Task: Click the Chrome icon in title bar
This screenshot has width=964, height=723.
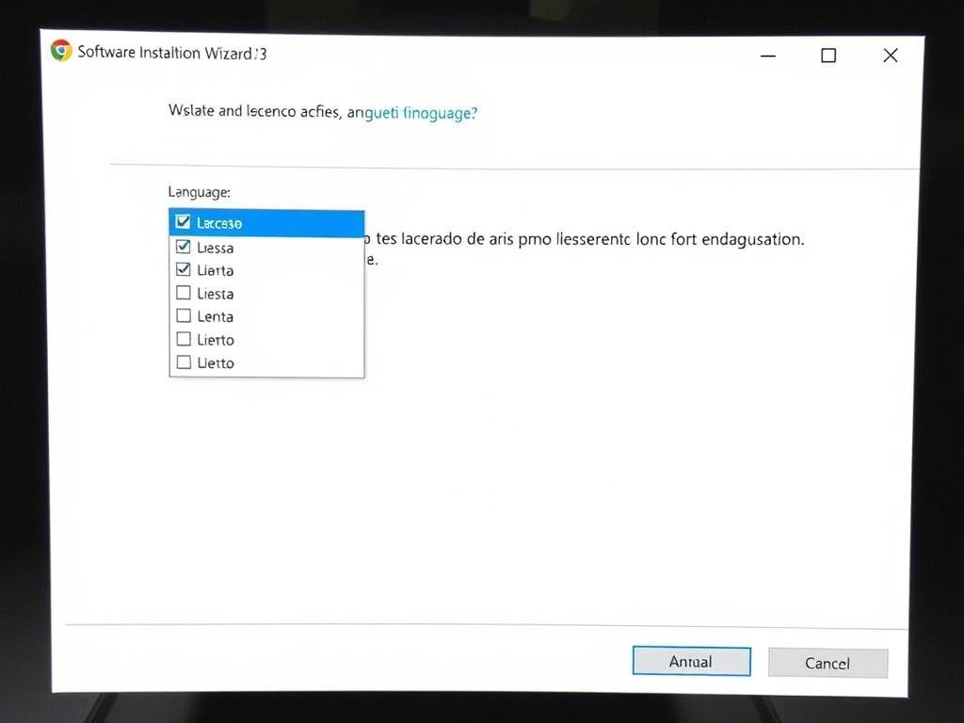Action: tap(61, 51)
